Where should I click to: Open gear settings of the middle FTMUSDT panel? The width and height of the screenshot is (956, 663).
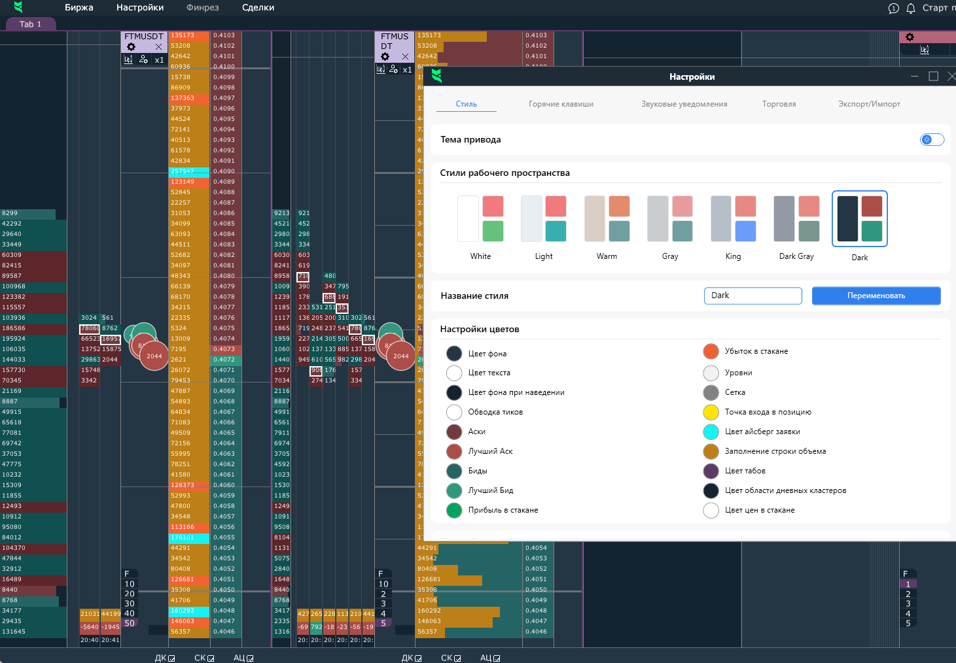point(385,57)
